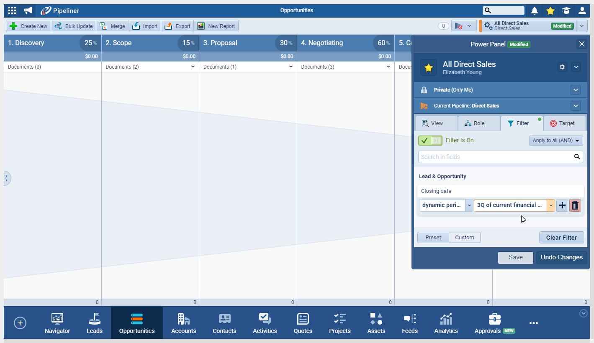Screen dimensions: 594x343
Task: Open the Power Panel gear settings icon
Action: coord(562,67)
